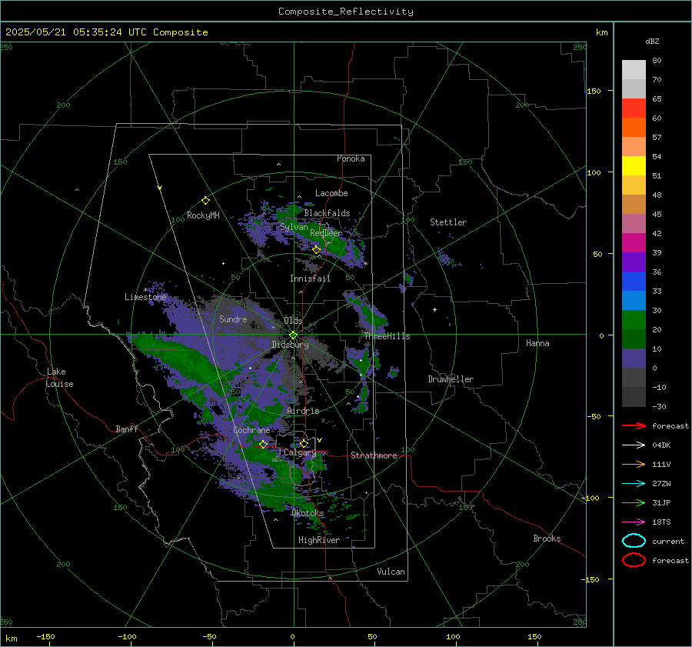Click the Limestone label
692x647 pixels.
pyautogui.click(x=145, y=297)
